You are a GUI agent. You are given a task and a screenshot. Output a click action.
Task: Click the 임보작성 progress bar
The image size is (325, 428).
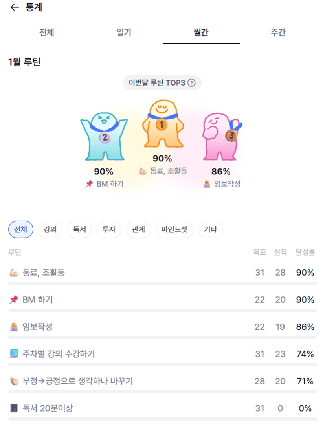pyautogui.click(x=162, y=337)
